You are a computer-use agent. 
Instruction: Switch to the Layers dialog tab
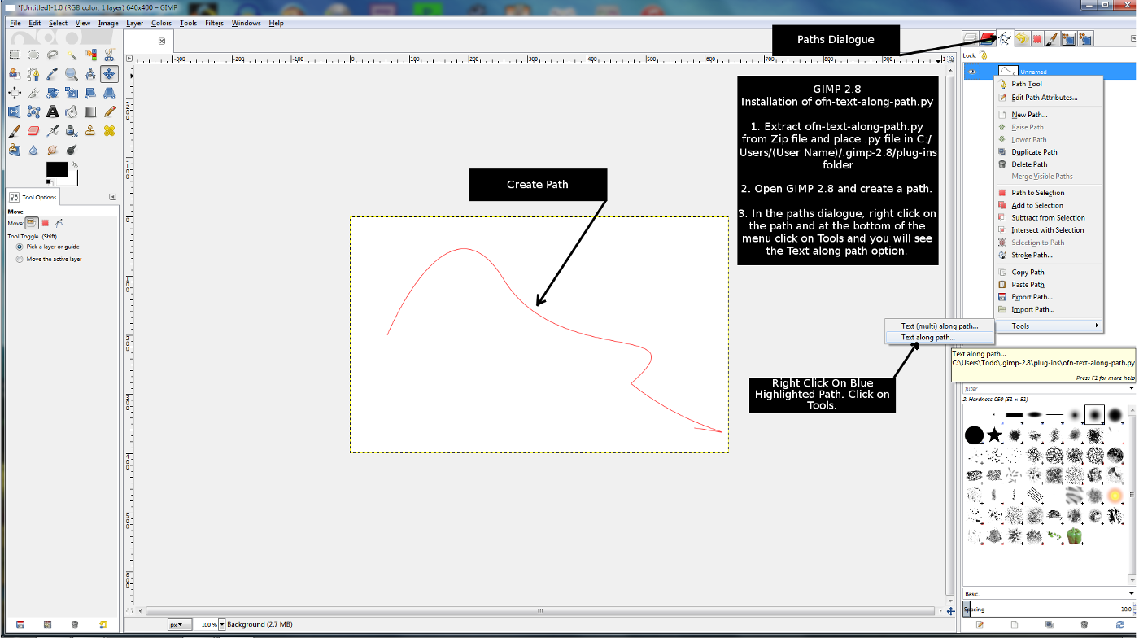[970, 38]
